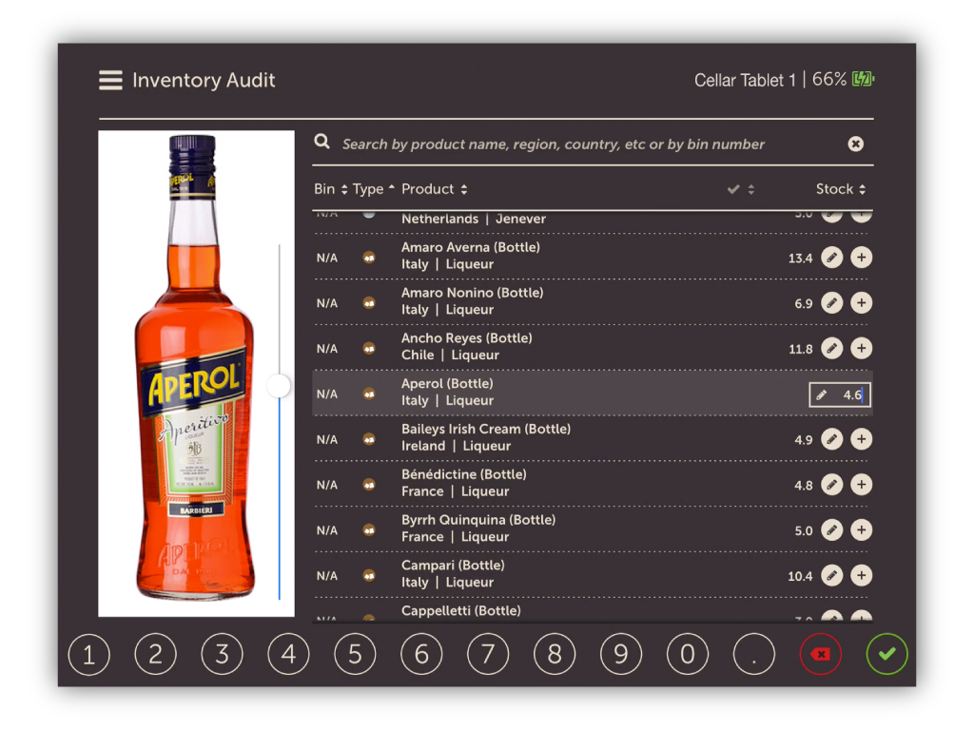974x730 pixels.
Task: Click the Amaro Averna stock value 13.4
Action: pos(800,259)
